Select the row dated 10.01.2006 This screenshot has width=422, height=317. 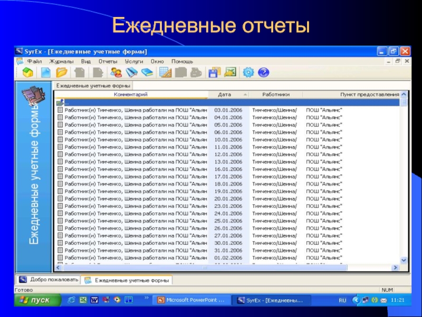[x=228, y=139]
